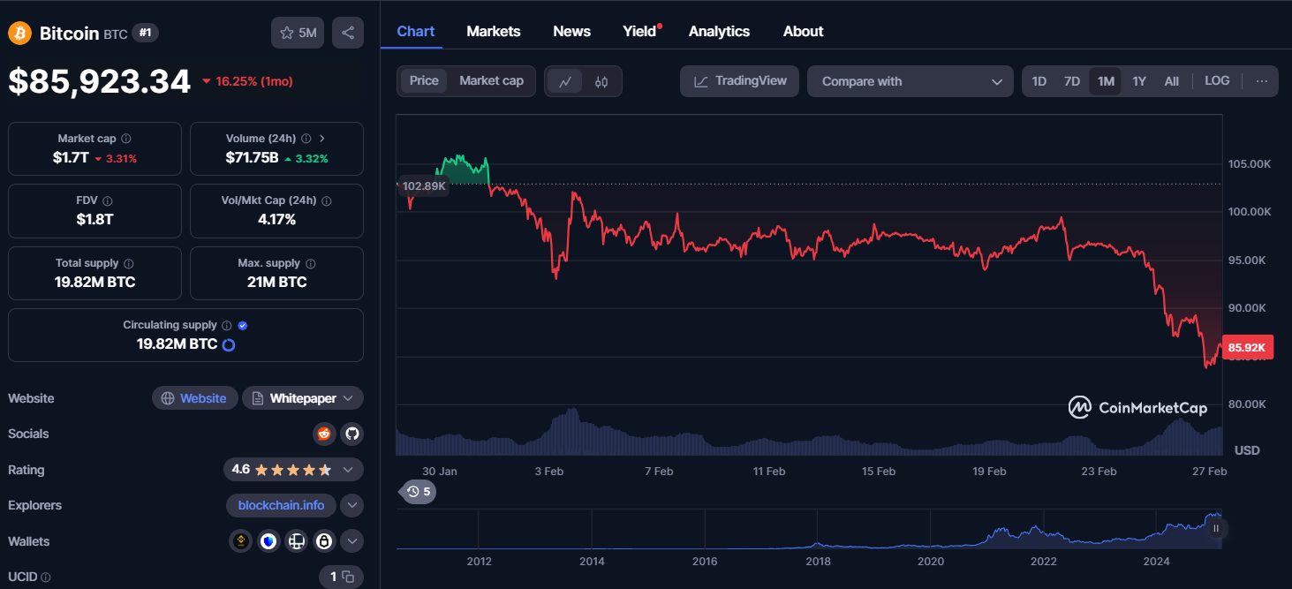Click the $85,923.34 price value
The image size is (1292, 589).
(x=100, y=81)
